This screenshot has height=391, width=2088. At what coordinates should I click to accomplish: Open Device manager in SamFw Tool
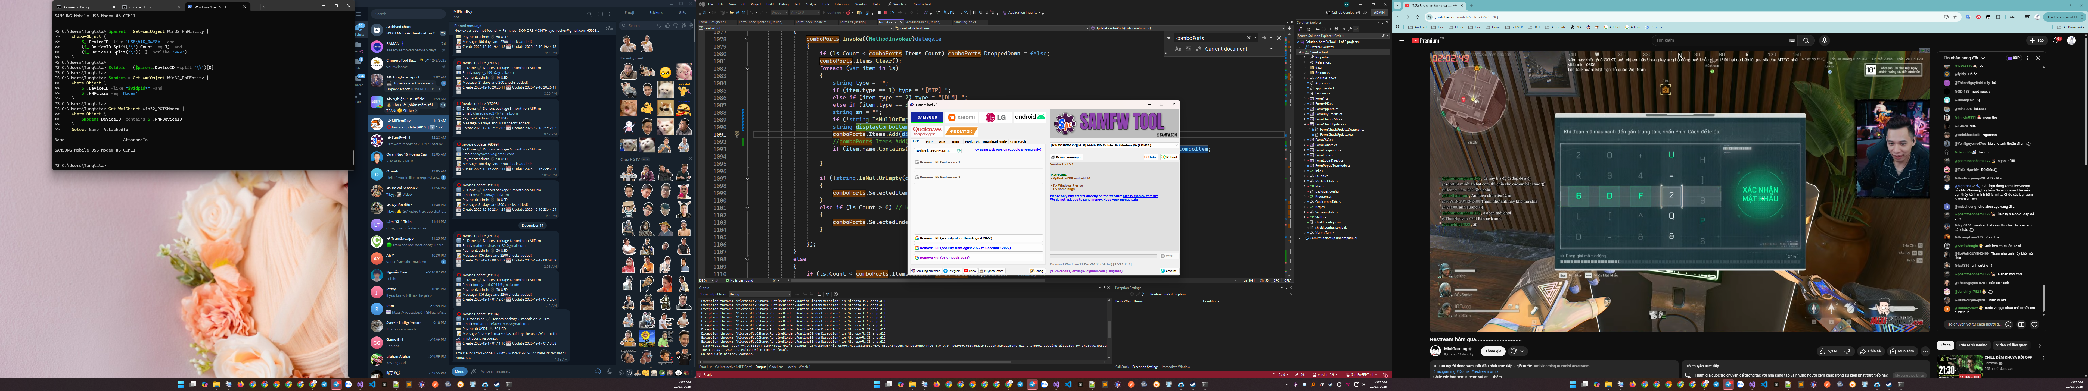[1067, 157]
